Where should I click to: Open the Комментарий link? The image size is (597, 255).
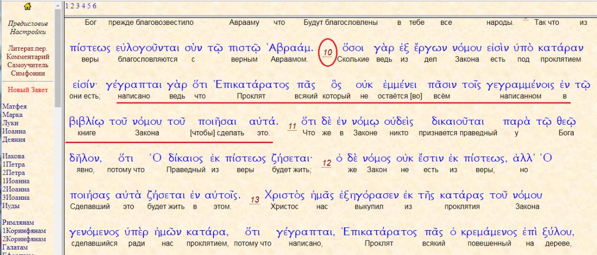coord(27,57)
